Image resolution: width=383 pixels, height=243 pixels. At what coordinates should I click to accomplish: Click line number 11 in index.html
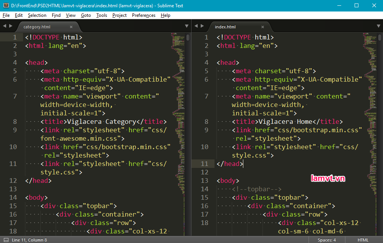205,164
